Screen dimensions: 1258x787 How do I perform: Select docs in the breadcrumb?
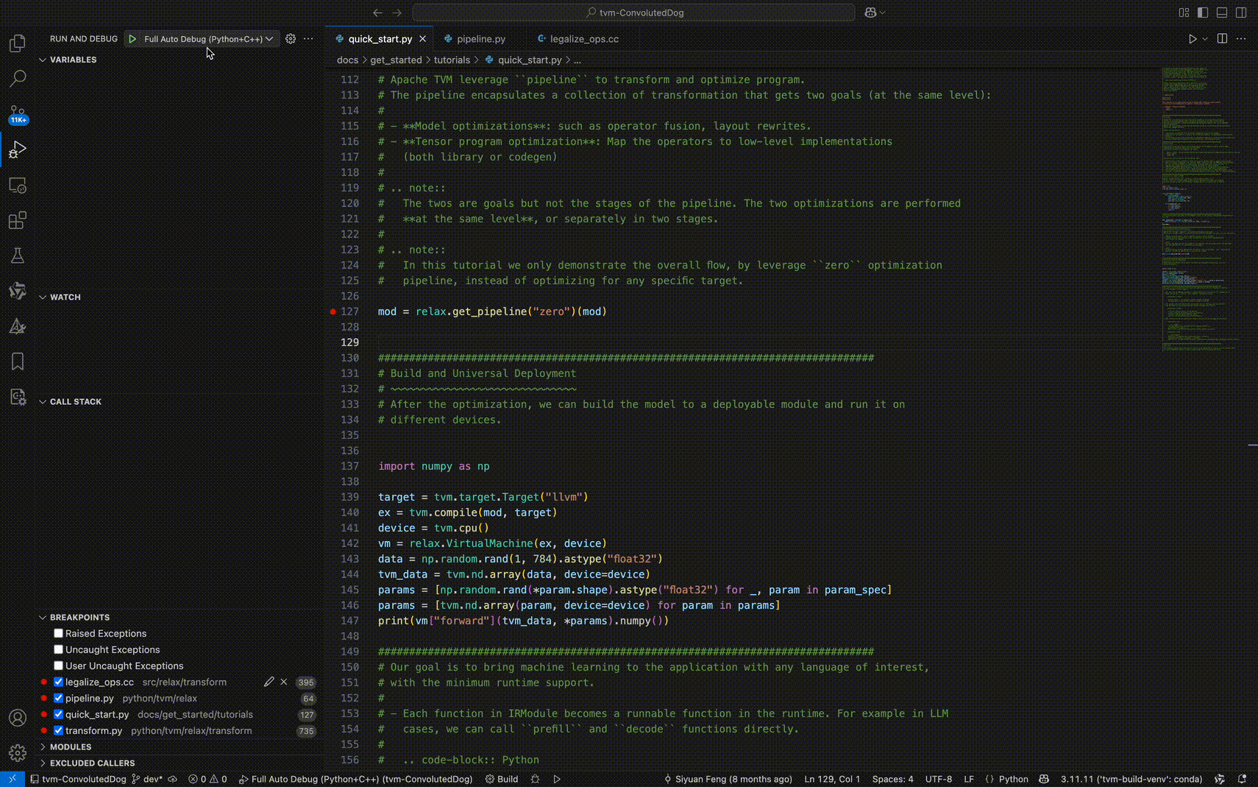coord(347,60)
